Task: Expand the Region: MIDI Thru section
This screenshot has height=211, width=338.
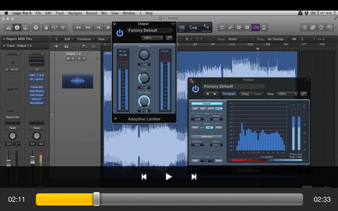Action: [4, 39]
